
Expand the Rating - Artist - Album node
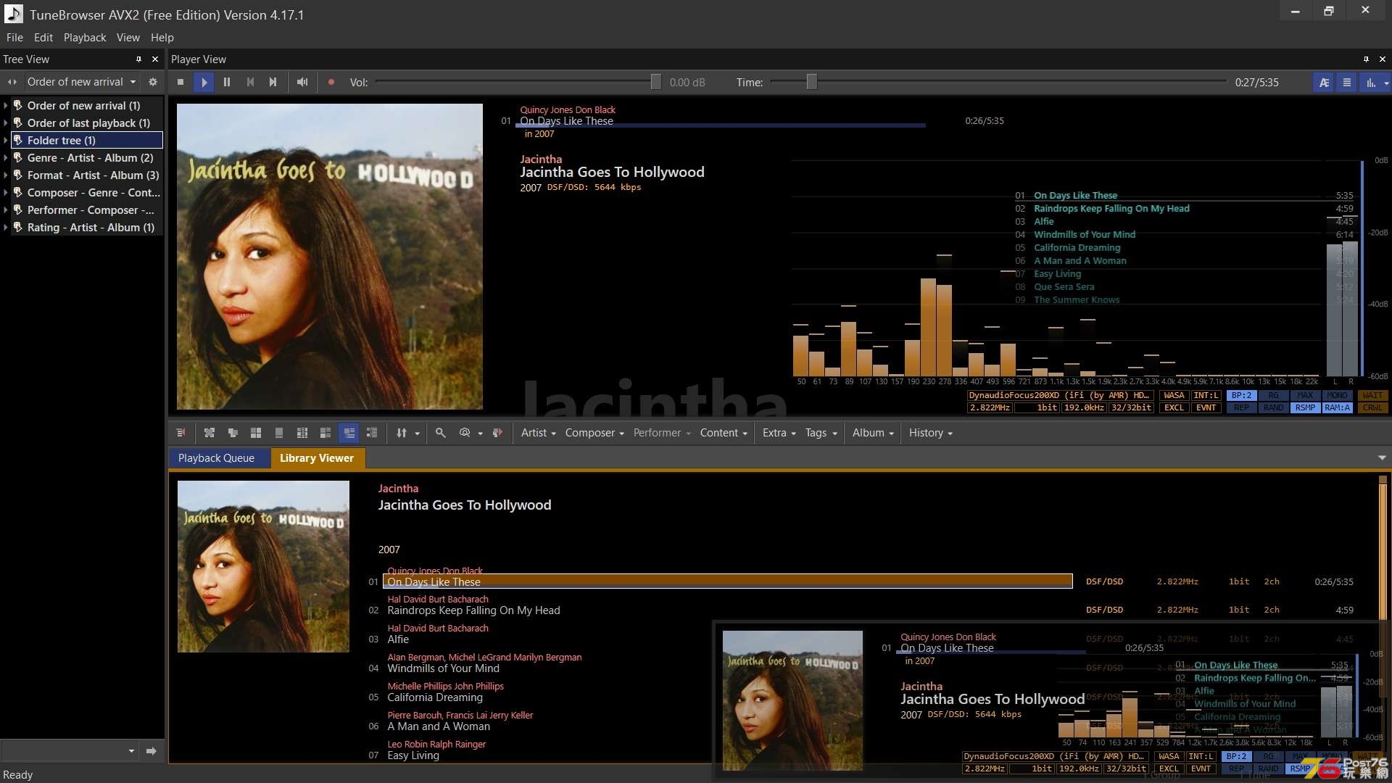(6, 227)
